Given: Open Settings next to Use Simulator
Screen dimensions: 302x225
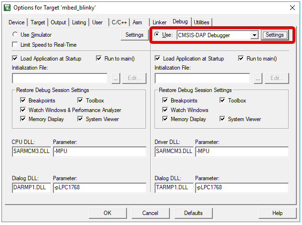Looking at the screenshot, I should pyautogui.click(x=134, y=35).
